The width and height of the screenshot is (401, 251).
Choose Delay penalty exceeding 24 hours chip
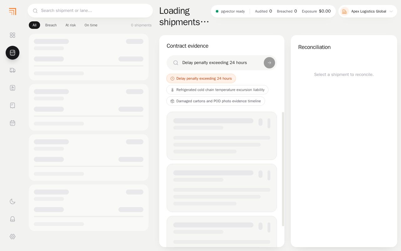tap(201, 78)
